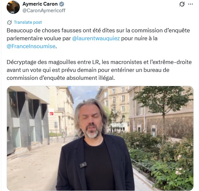The width and height of the screenshot is (199, 191).
Task: Open the @laurentwauquiez mention
Action: (x=96, y=38)
